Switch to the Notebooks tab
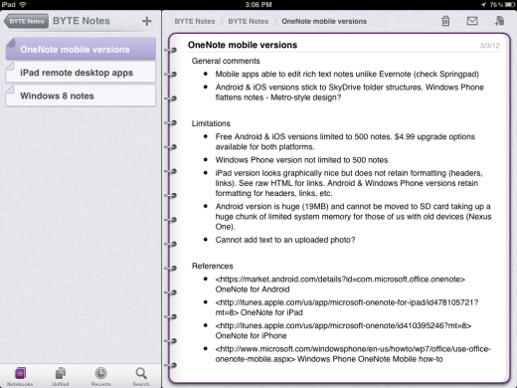This screenshot has width=517, height=388. 20,377
